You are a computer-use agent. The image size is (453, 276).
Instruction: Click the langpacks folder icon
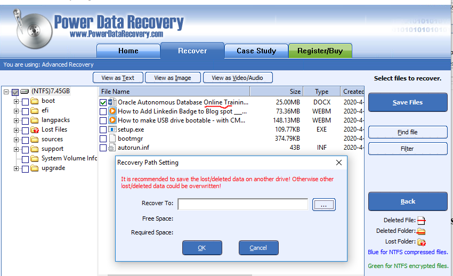click(35, 120)
